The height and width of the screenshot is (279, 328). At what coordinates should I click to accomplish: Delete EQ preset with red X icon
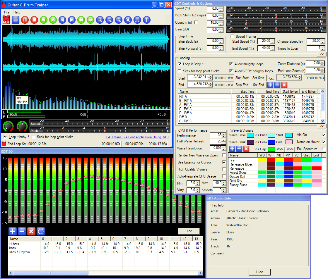(x=31, y=231)
